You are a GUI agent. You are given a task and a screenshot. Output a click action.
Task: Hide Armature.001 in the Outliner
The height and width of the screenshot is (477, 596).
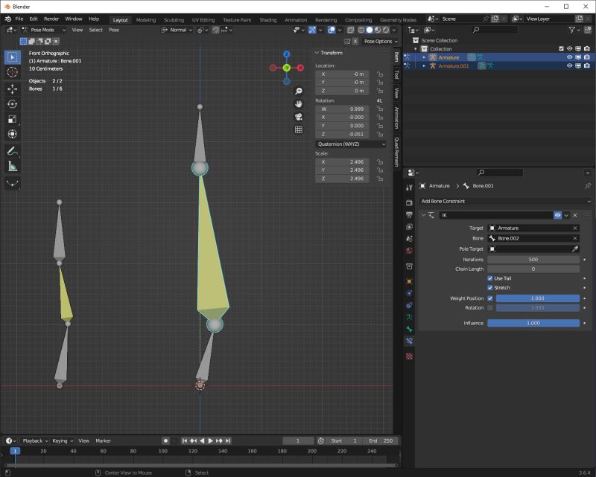point(568,66)
